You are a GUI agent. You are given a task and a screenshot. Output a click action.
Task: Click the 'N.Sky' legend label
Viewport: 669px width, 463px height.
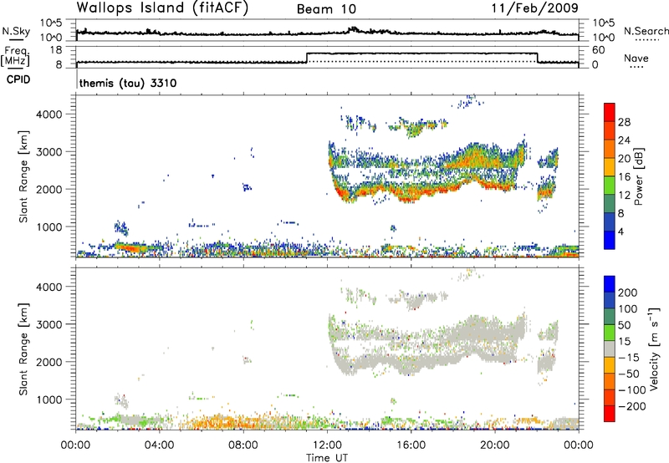click(x=16, y=31)
